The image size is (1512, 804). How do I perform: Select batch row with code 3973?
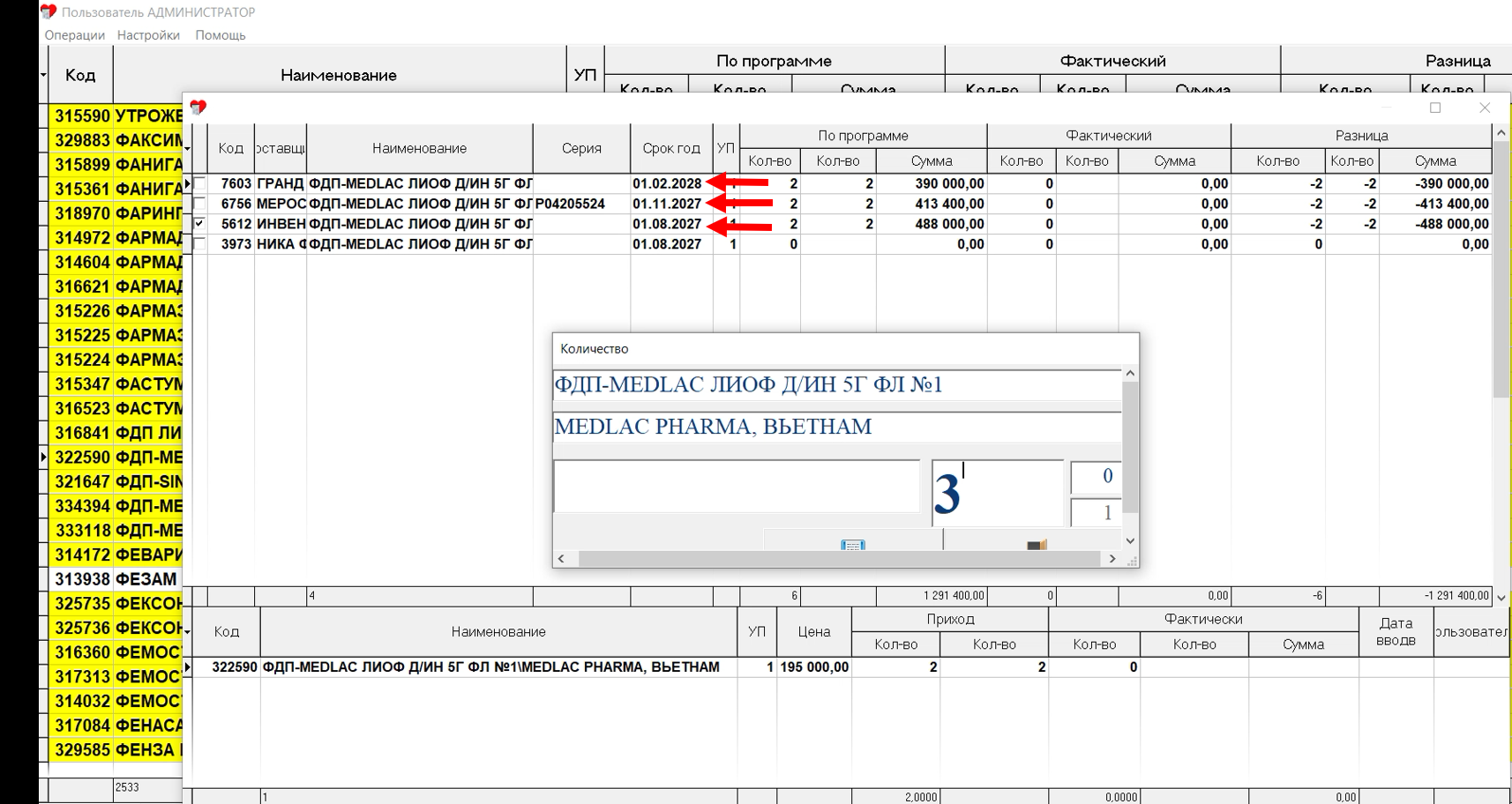pos(841,244)
